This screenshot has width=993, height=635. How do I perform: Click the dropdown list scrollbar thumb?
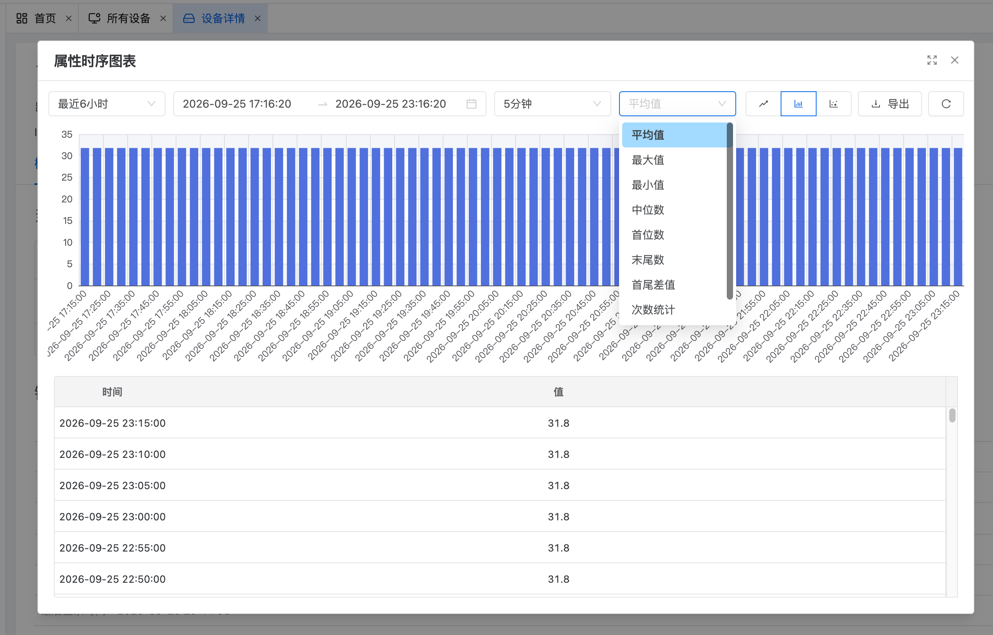(x=730, y=211)
